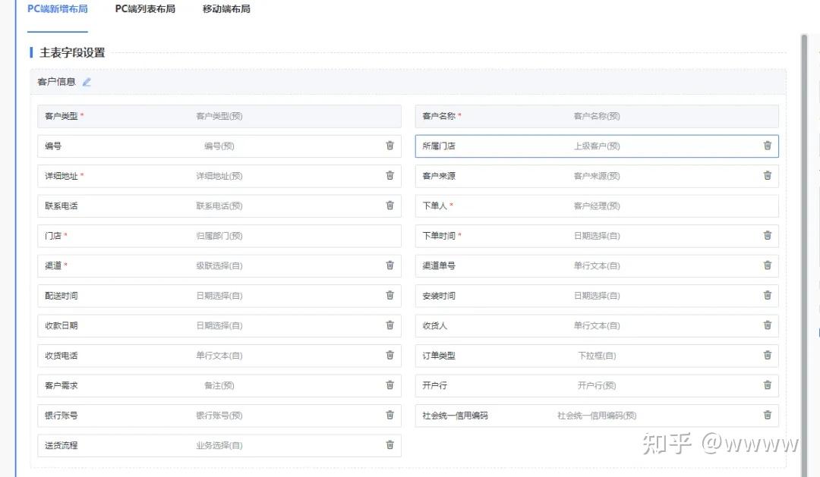Select the 下单人 field row
This screenshot has height=477, width=820.
click(x=597, y=206)
